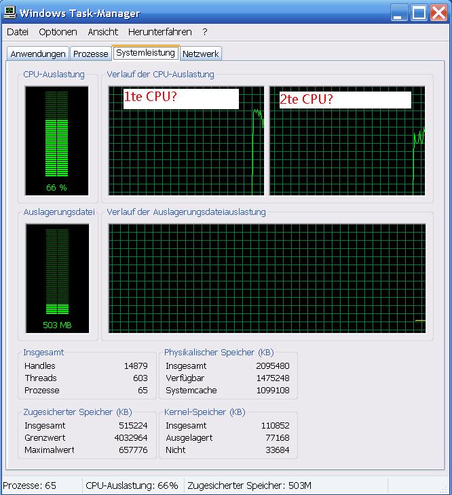452x495 pixels.
Task: Click the Kernel-Speicher (KB) heading
Action: click(205, 412)
